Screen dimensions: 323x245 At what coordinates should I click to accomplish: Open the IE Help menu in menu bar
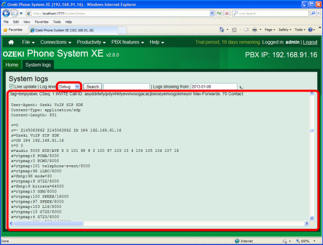[x=68, y=22]
